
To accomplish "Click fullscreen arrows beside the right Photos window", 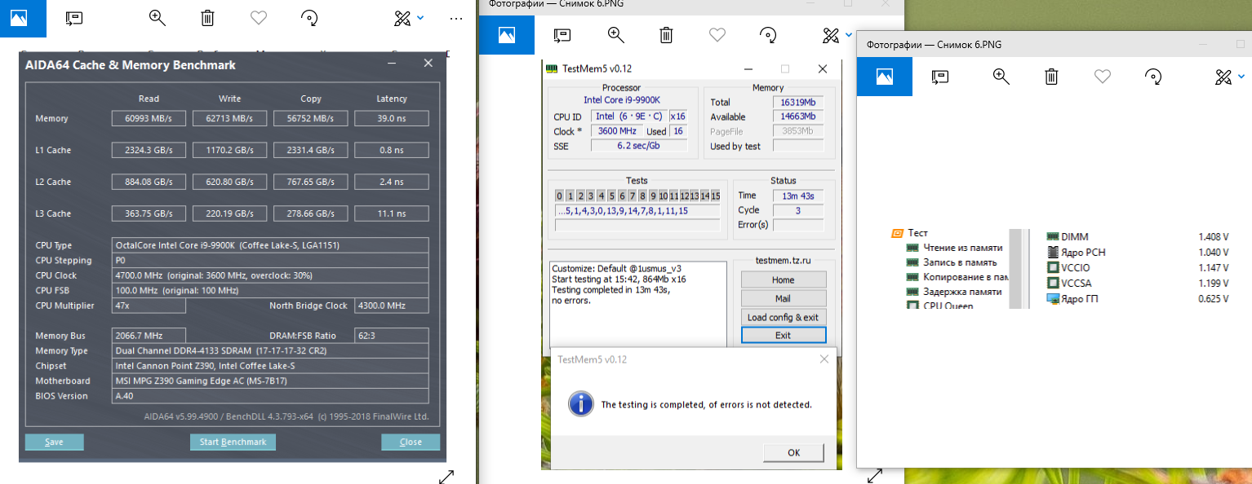I will coord(875,475).
